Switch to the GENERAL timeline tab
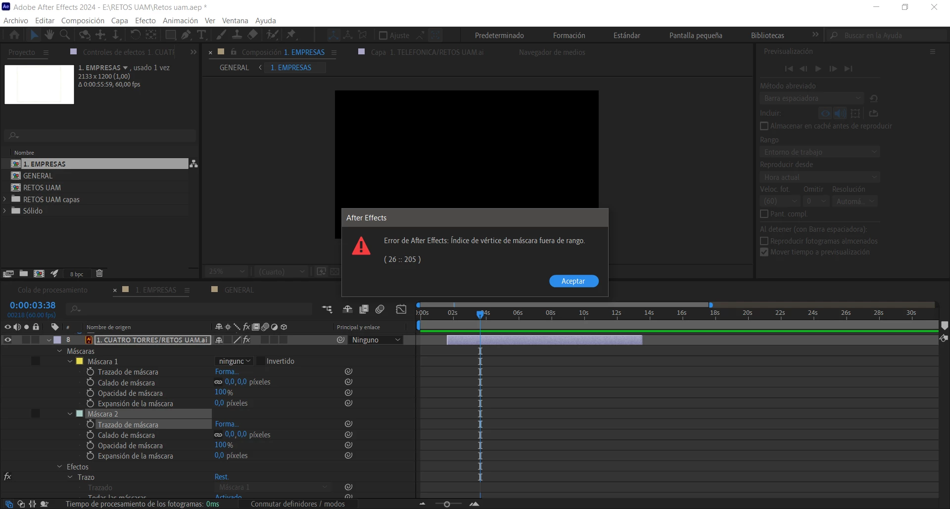 click(x=239, y=290)
